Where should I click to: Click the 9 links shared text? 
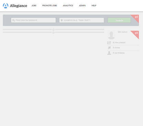[119, 42]
